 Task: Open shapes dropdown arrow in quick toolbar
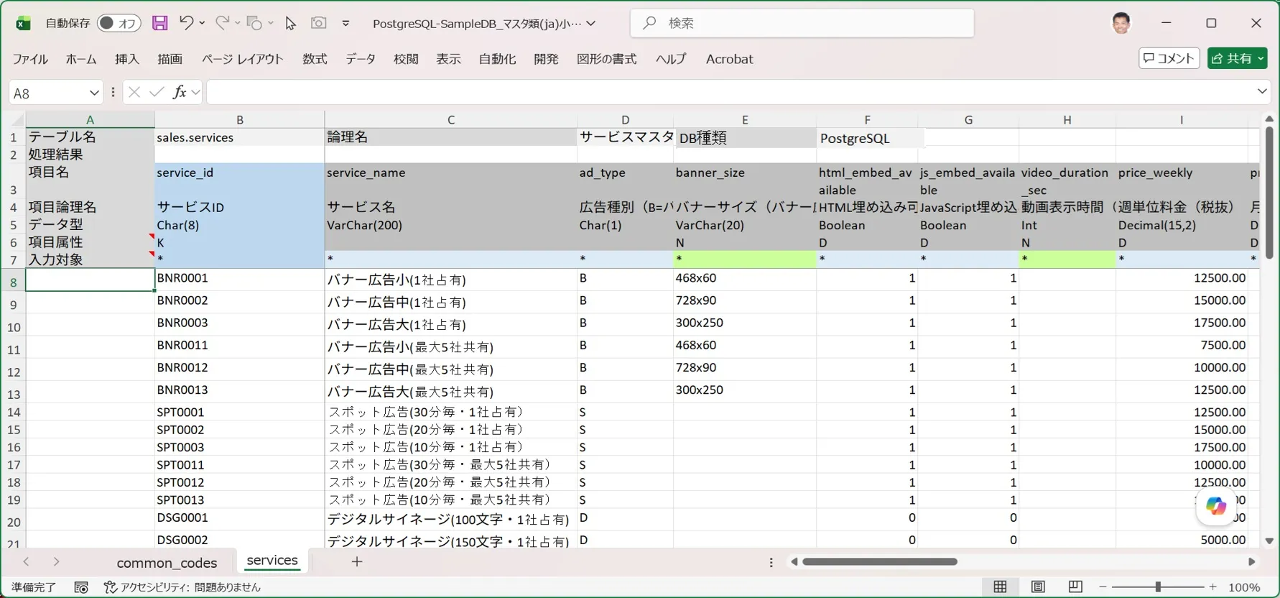(x=271, y=23)
